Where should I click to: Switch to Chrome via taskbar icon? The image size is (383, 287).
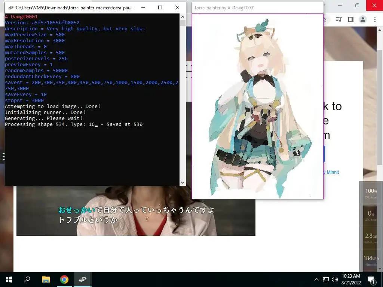[64, 280]
